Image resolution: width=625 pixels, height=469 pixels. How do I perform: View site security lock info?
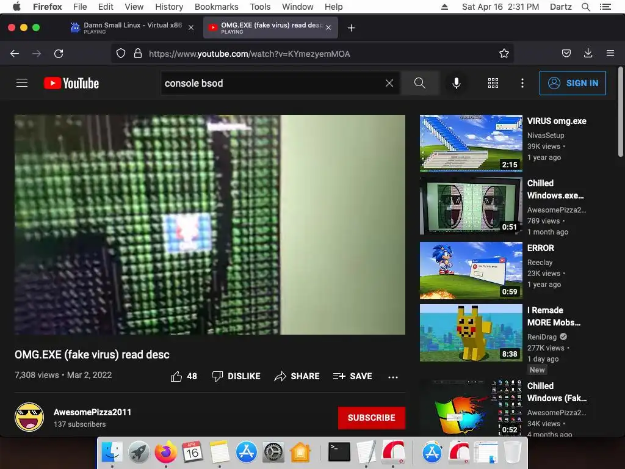(138, 54)
